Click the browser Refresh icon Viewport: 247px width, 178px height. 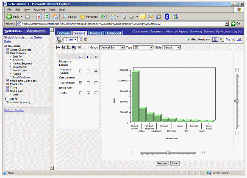point(47,16)
